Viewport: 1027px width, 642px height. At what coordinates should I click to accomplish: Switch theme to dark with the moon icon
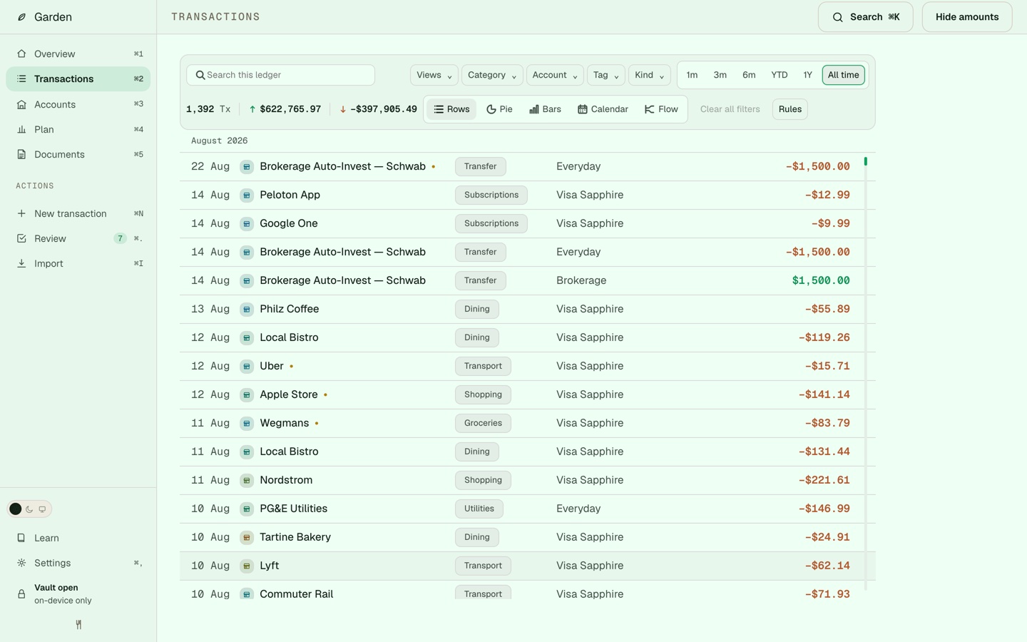point(29,509)
